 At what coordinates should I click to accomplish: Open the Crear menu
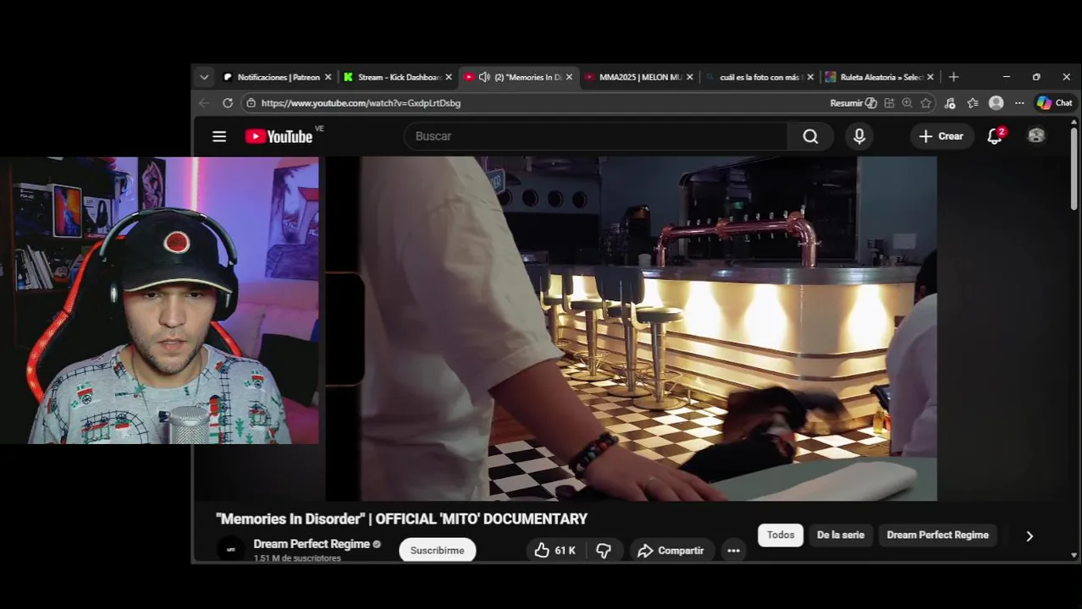941,136
